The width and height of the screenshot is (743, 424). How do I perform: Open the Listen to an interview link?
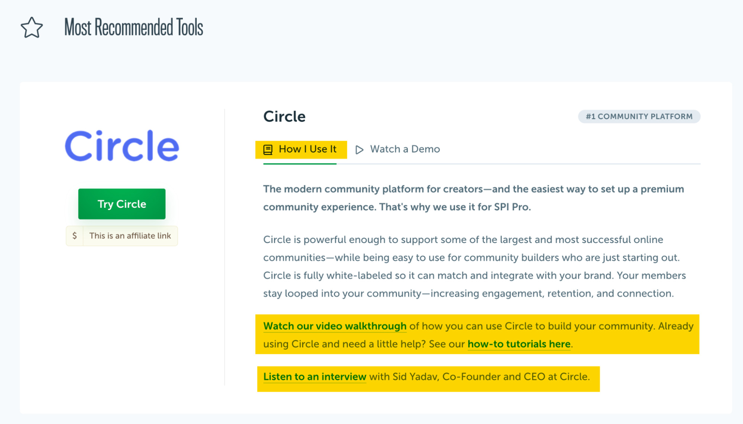[314, 377]
